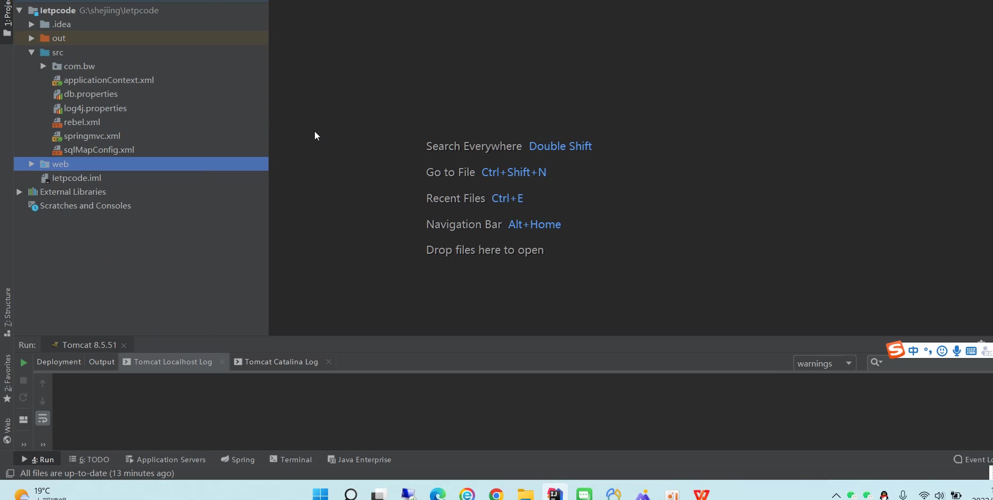The height and width of the screenshot is (500, 993).
Task: Toggle the 6: TODO tool window
Action: (89, 460)
